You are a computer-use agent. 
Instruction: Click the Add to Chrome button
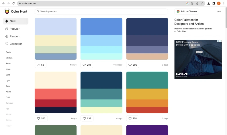click(187, 11)
